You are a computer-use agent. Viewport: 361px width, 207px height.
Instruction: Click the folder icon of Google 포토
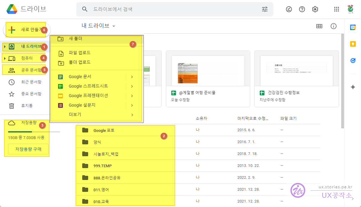(85, 130)
